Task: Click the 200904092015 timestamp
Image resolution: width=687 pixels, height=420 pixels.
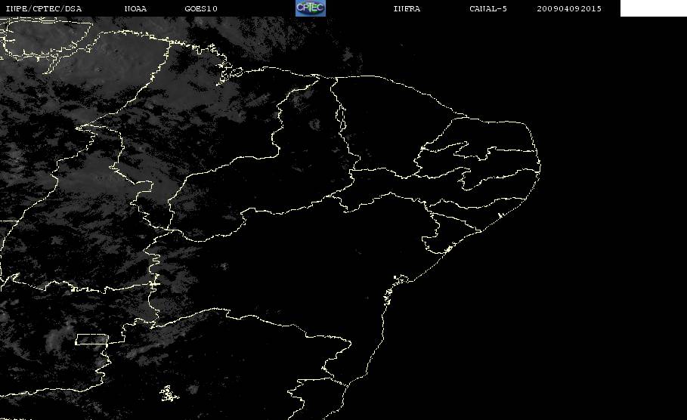Action: (x=569, y=8)
